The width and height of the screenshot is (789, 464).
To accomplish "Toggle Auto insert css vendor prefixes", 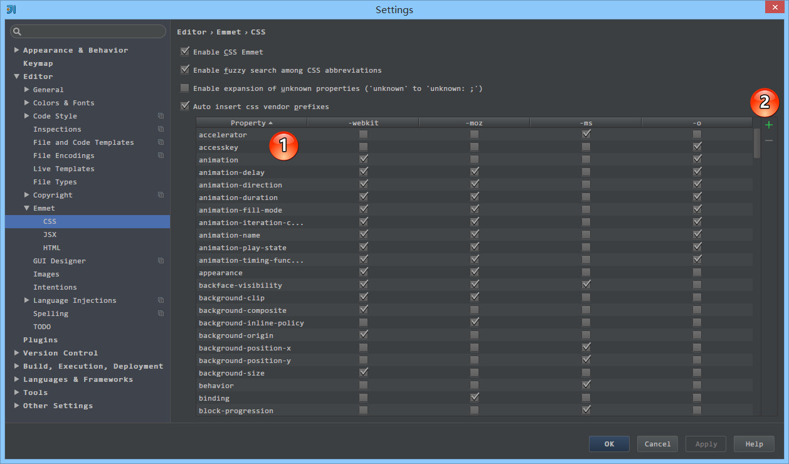I will point(185,107).
